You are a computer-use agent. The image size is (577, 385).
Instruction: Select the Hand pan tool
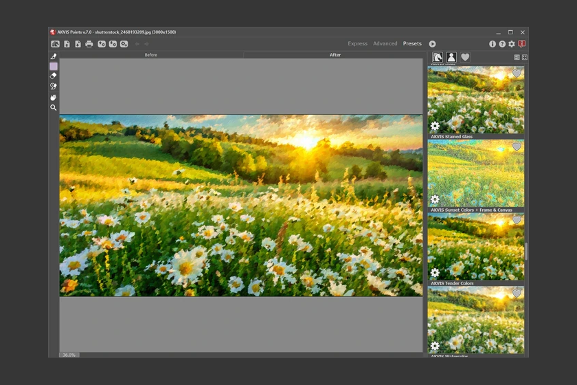(x=54, y=98)
